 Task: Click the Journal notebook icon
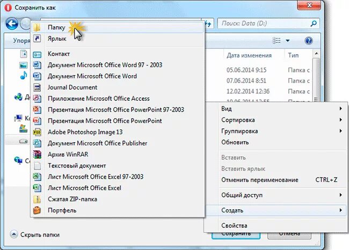37,87
